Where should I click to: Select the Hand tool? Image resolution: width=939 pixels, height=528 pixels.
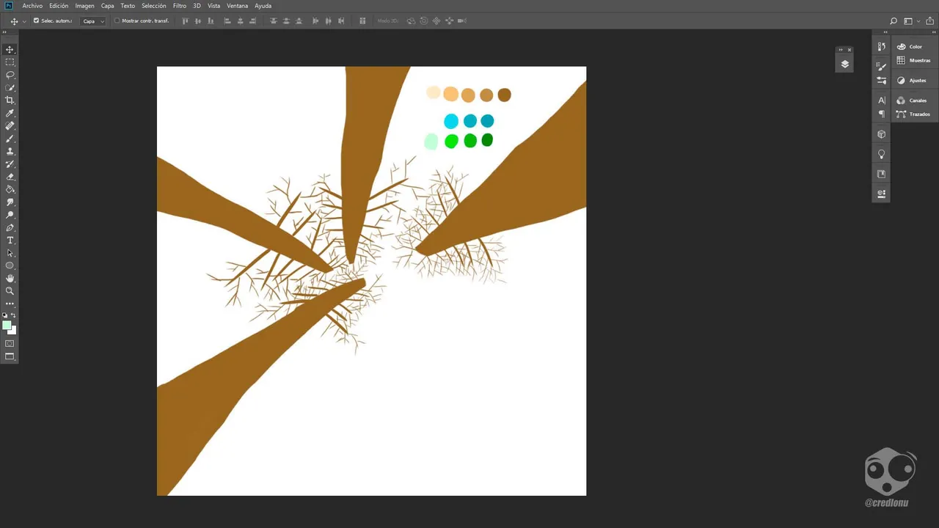tap(10, 279)
